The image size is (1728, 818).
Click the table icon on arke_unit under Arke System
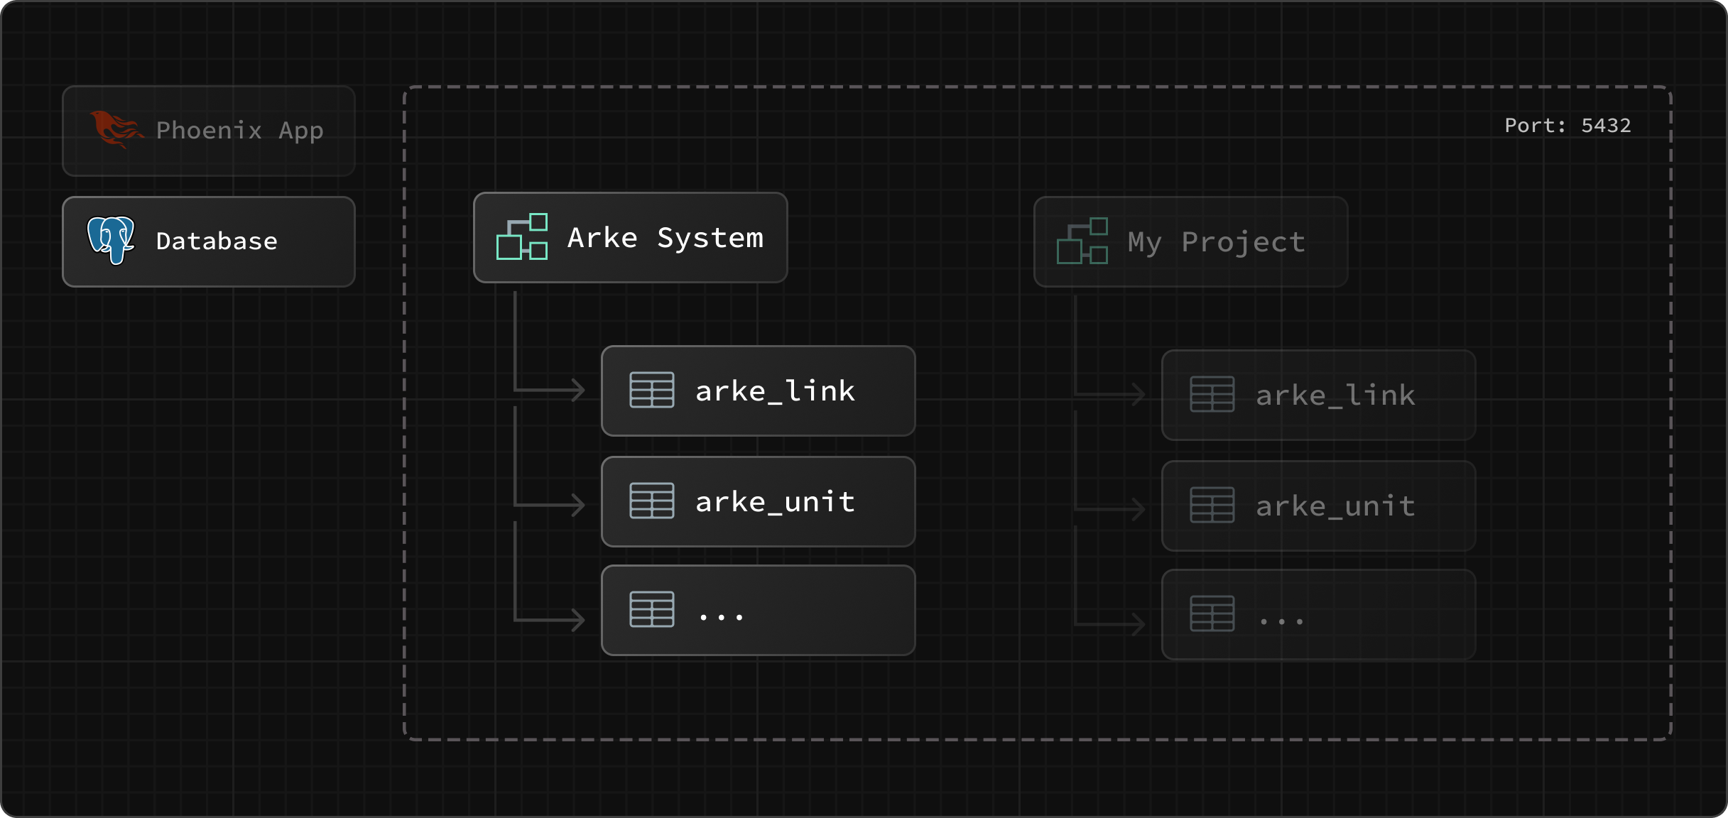[651, 501]
